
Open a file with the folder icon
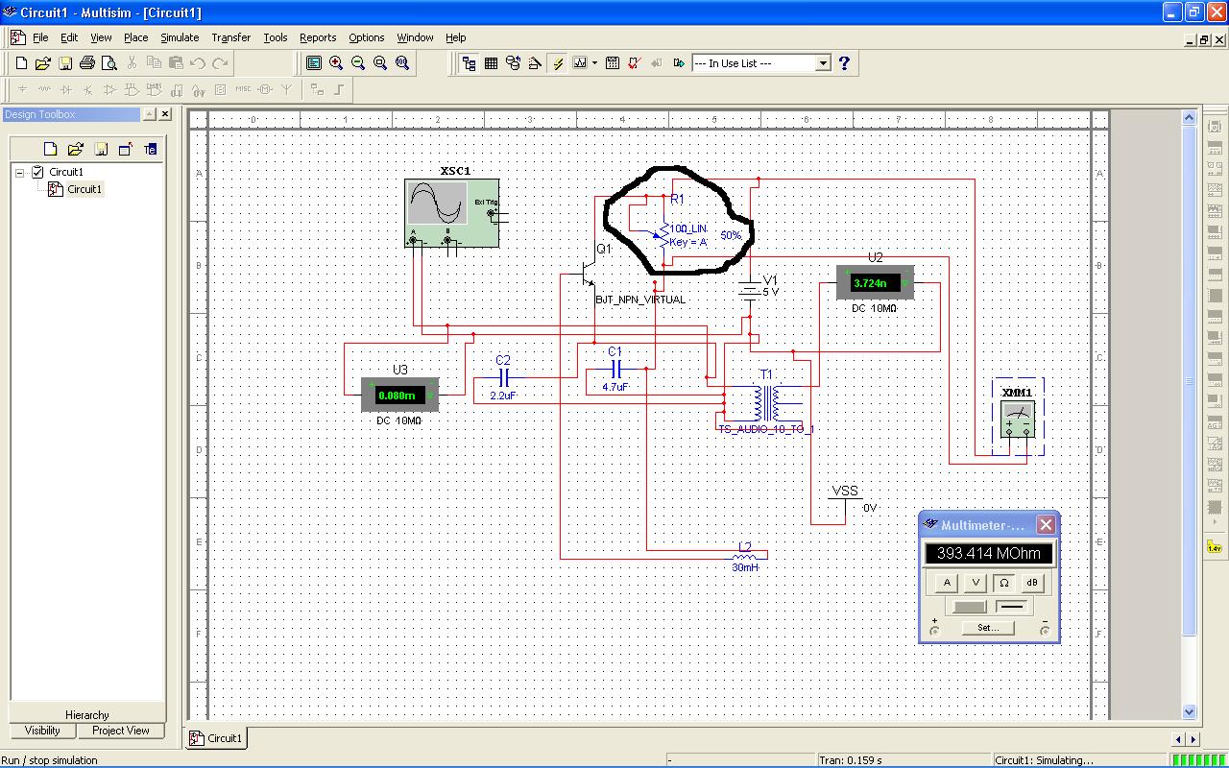[x=42, y=63]
